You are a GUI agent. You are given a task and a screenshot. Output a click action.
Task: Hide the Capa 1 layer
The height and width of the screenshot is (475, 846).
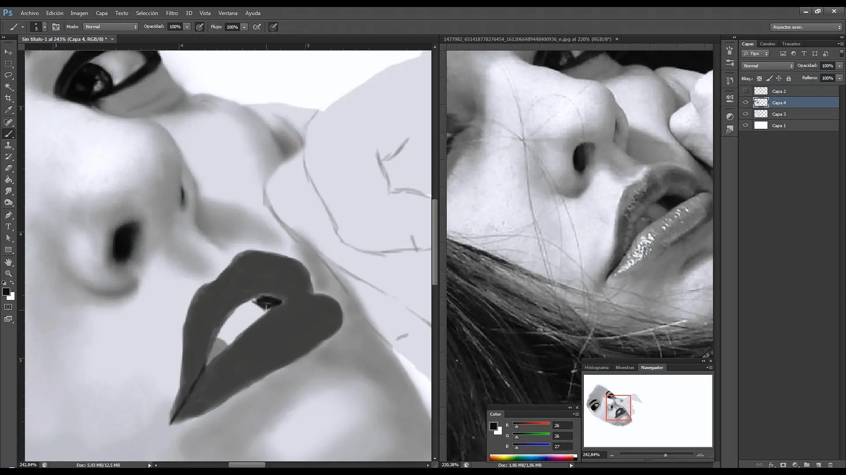coord(746,125)
